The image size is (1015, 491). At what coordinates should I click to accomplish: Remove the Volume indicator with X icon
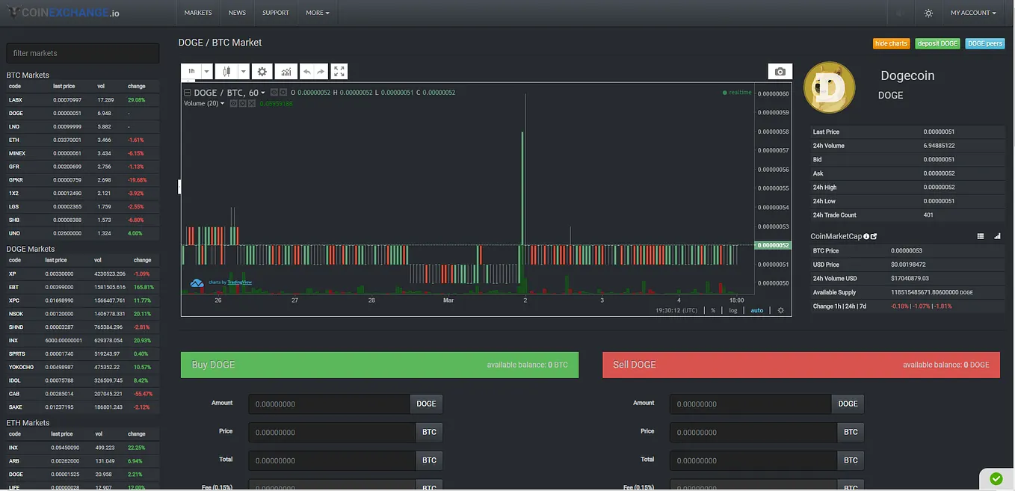[x=252, y=103]
